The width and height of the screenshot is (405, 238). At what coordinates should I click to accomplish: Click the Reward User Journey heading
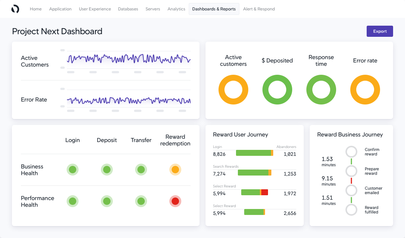[x=240, y=135]
